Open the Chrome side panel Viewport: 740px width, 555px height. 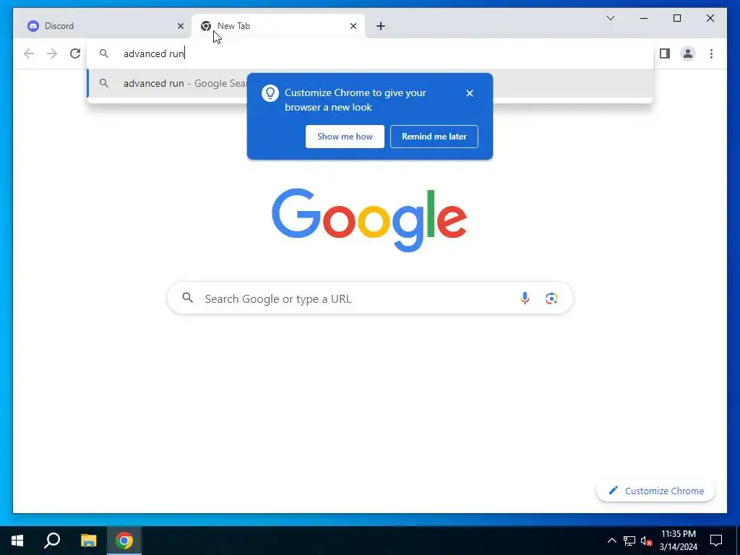click(x=665, y=53)
